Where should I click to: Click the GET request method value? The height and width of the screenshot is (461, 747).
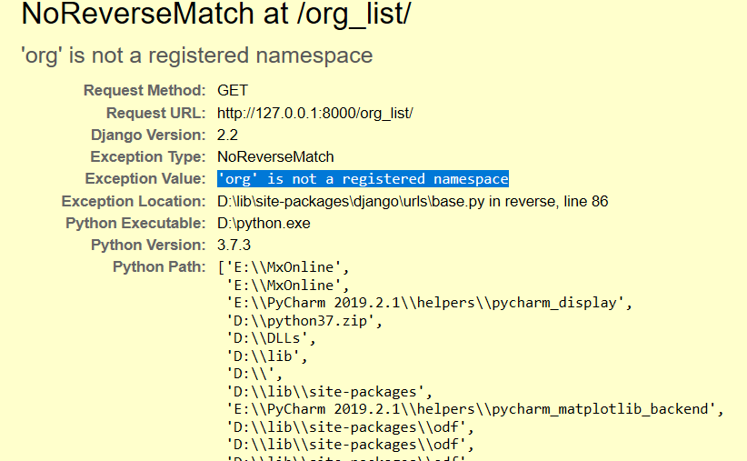point(233,91)
